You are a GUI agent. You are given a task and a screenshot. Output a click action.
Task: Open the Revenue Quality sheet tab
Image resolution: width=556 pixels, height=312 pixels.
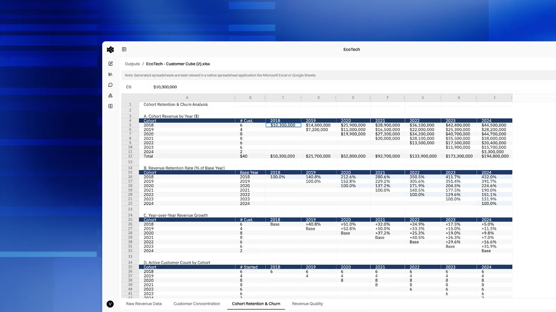[x=308, y=304]
